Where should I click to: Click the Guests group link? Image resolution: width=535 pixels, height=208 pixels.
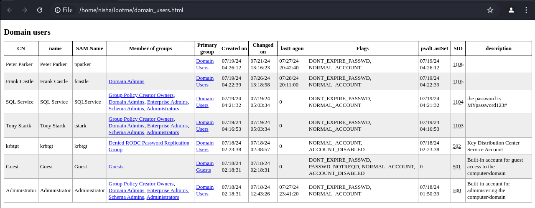[116, 167]
